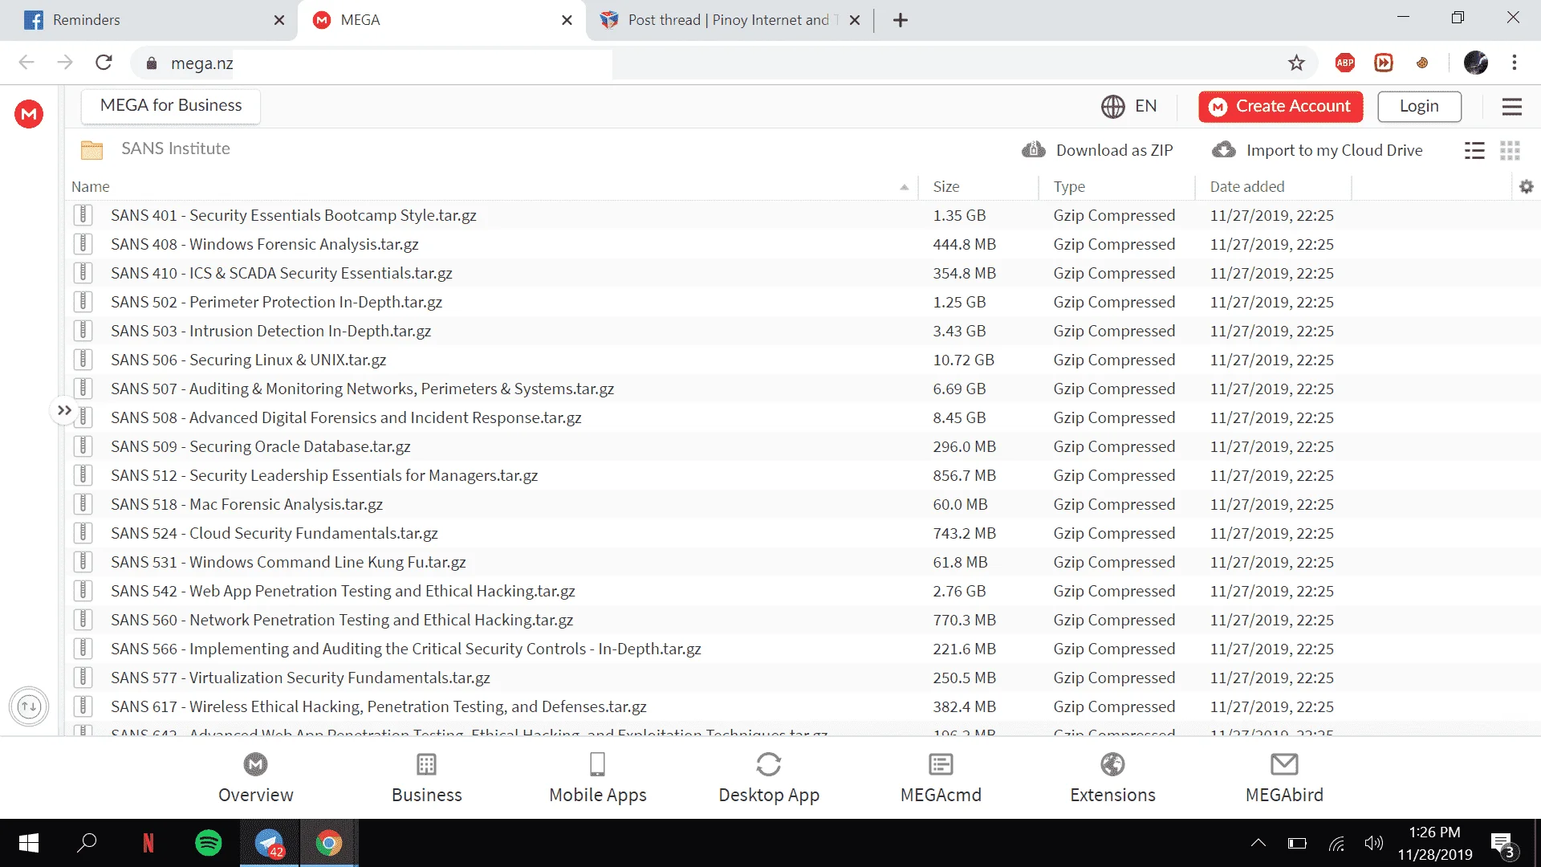The image size is (1541, 867).
Task: Open the action center notifications icon
Action: 1502,845
